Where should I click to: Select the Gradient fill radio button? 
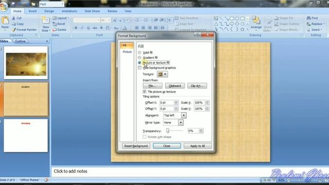[x=139, y=58]
